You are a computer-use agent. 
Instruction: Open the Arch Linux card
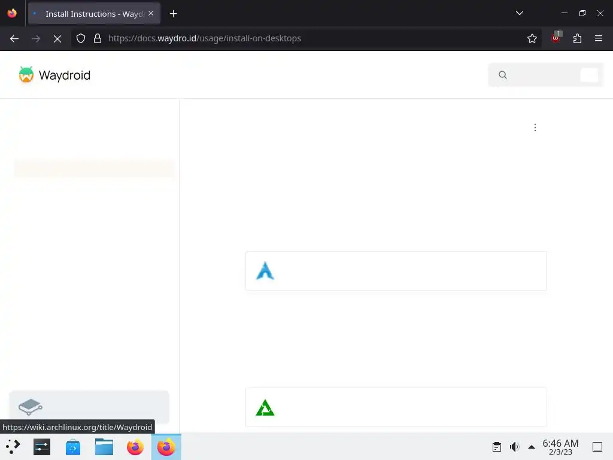396,271
